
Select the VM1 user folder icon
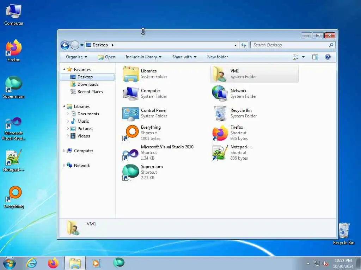(220, 74)
